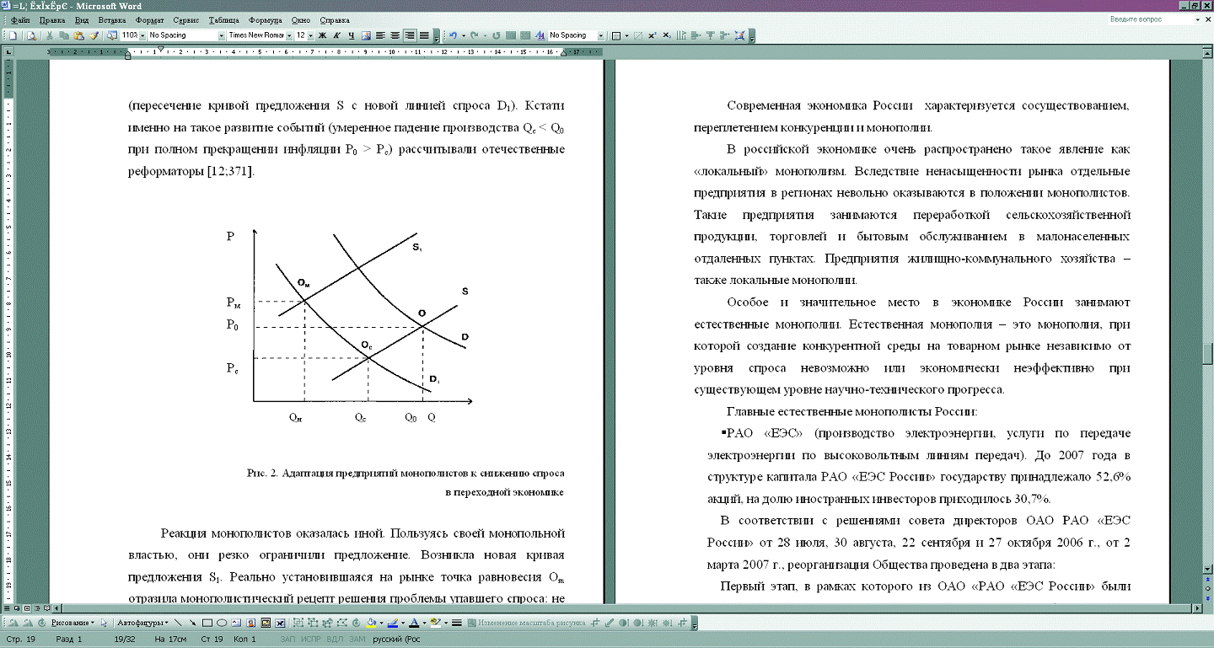Click the Undo arrow icon
Viewport: 1214px width, 648px height.
pyautogui.click(x=453, y=35)
